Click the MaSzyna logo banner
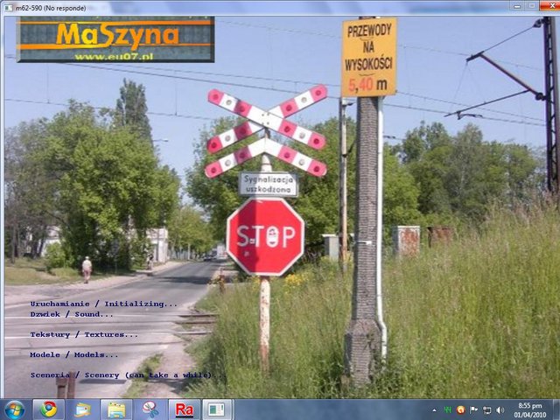This screenshot has width=560, height=420. tap(115, 39)
